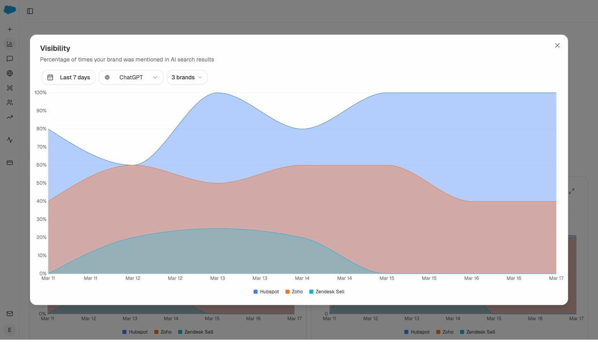This screenshot has width=598, height=345.
Task: Open the globe section in the sidebar
Action: 9,73
